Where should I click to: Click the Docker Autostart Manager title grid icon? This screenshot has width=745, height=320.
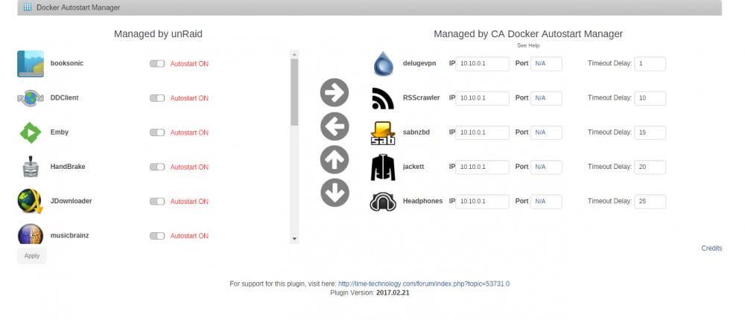28,7
